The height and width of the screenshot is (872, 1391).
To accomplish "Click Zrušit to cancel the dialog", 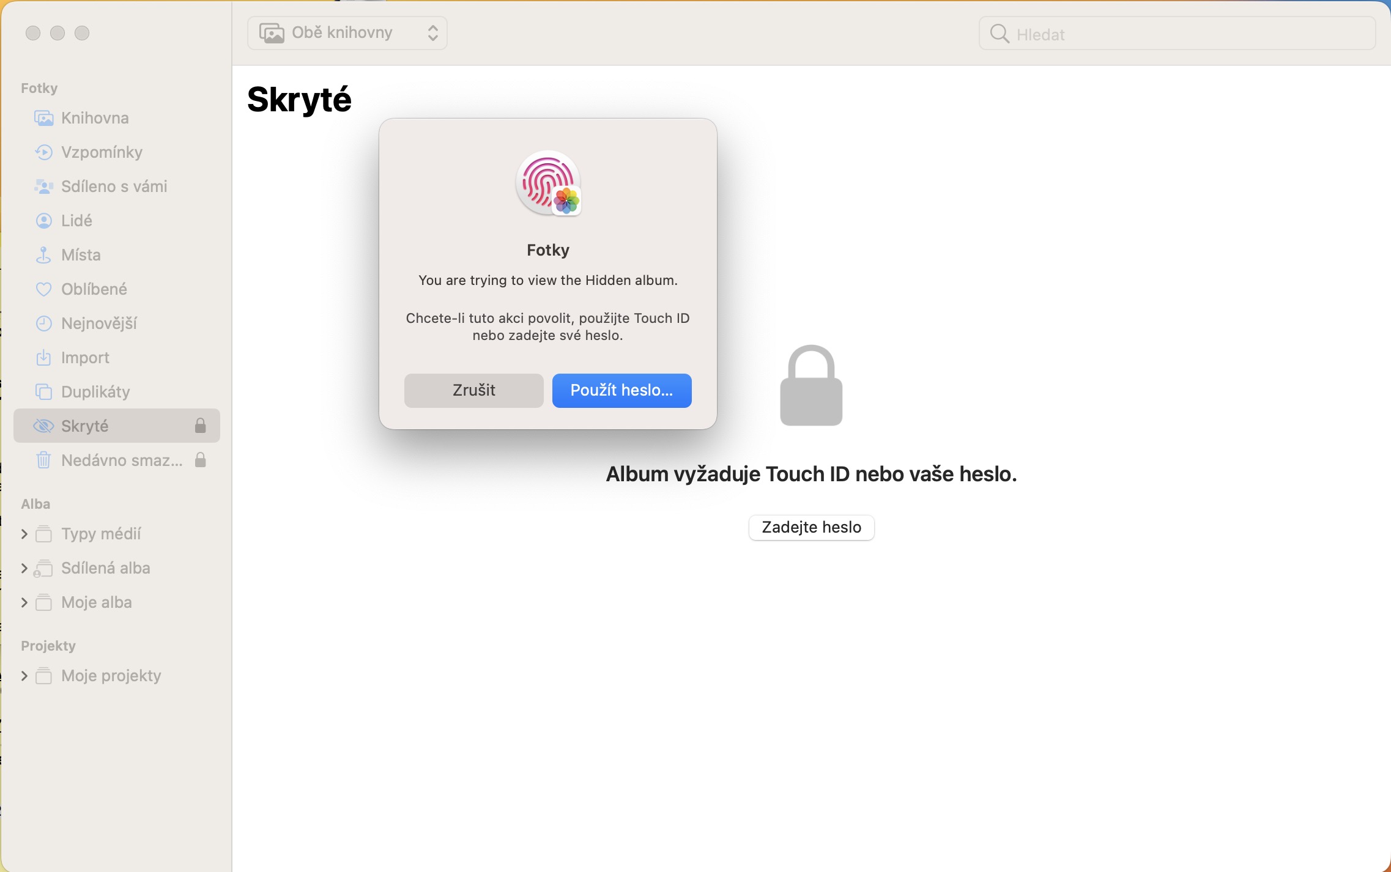I will pyautogui.click(x=473, y=390).
